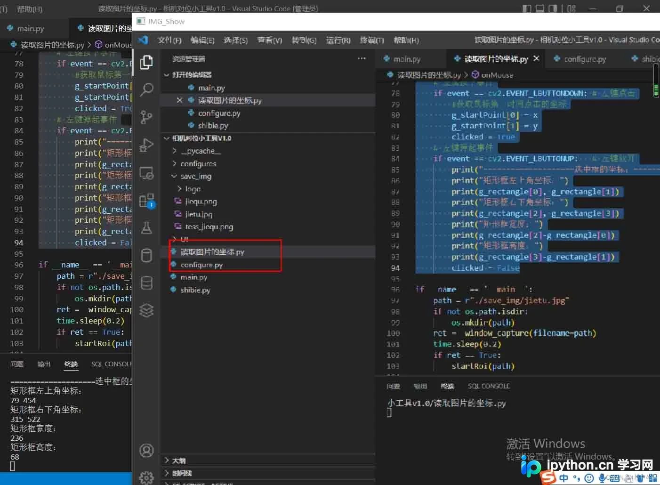The height and width of the screenshot is (485, 660).
Task: Open 运行(R) menu in IMG_Show window
Action: 338,40
